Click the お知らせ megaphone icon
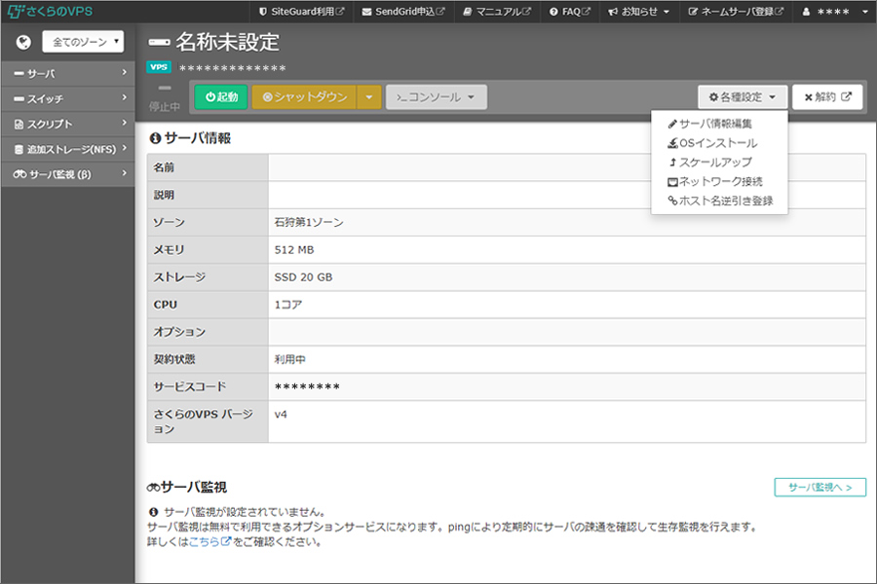877x584 pixels. [x=613, y=12]
